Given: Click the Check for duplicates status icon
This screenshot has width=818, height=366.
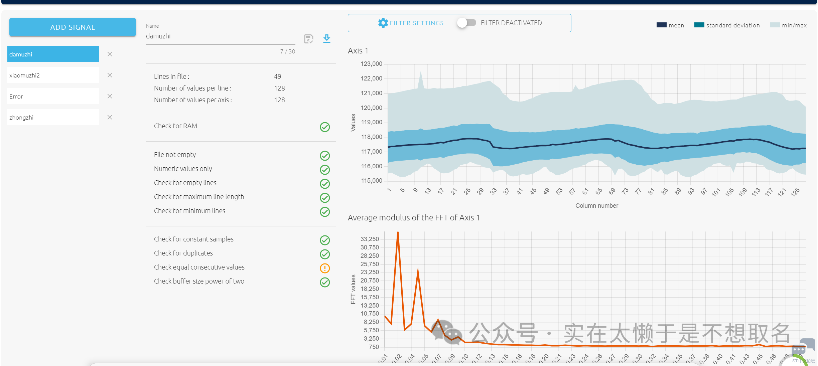Looking at the screenshot, I should tap(325, 254).
